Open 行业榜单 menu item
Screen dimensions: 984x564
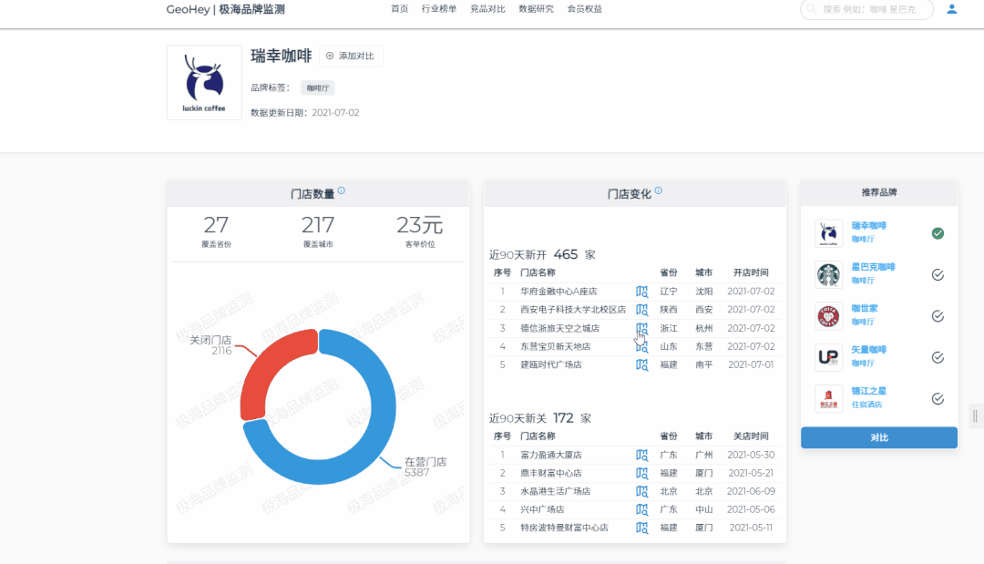click(438, 9)
